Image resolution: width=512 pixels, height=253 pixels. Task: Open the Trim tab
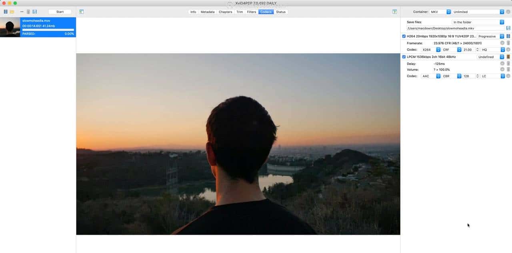[x=239, y=12]
